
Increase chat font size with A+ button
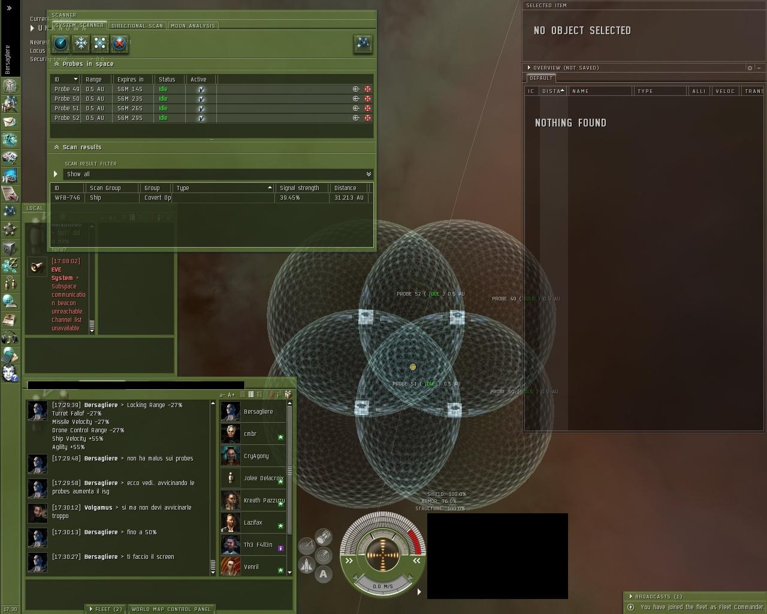(231, 395)
